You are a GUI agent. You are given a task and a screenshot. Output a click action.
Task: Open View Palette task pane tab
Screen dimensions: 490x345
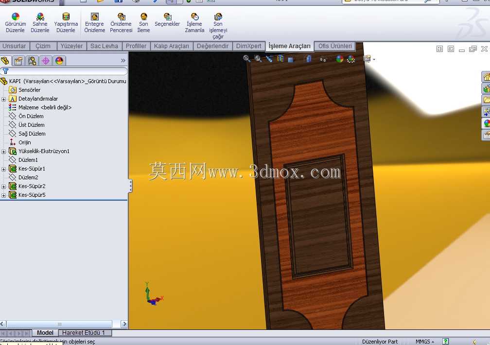(x=486, y=112)
